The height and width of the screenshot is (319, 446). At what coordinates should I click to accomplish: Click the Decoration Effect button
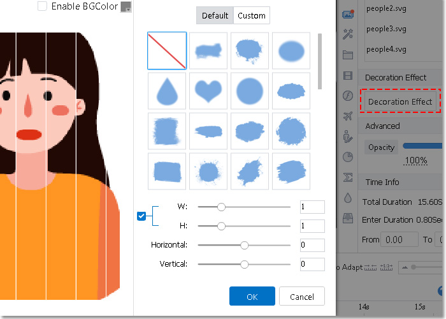pyautogui.click(x=400, y=101)
